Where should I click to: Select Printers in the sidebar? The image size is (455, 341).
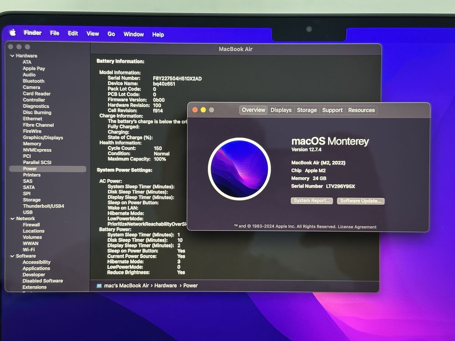coord(32,175)
